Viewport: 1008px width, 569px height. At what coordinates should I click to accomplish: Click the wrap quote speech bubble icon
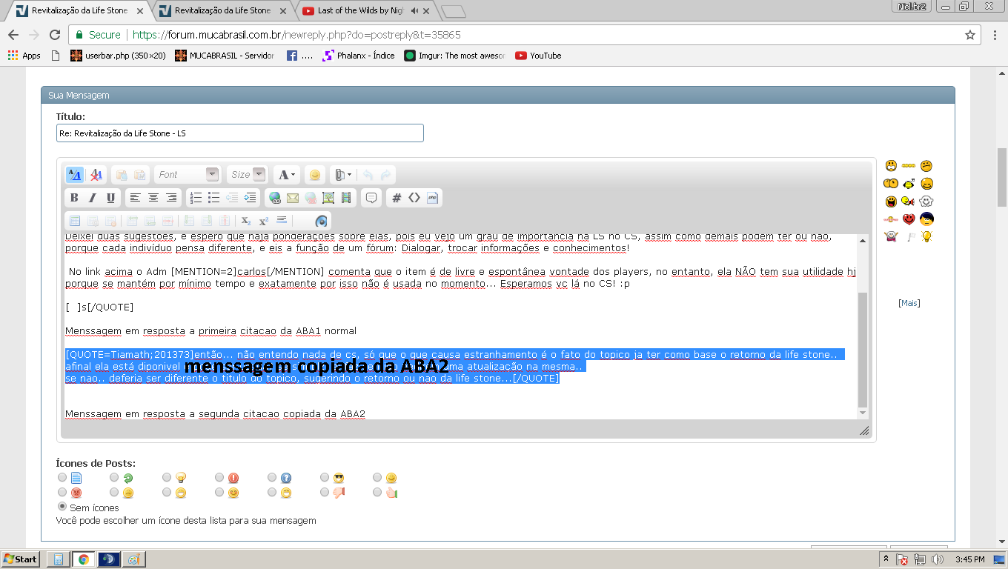[x=371, y=198]
